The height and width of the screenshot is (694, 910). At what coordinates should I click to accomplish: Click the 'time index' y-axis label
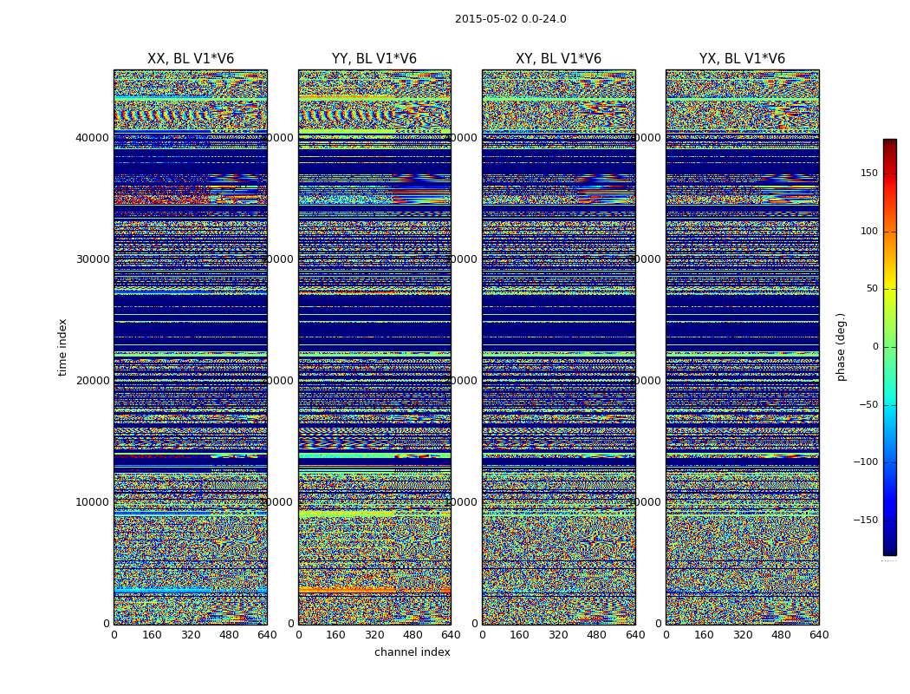pos(62,347)
